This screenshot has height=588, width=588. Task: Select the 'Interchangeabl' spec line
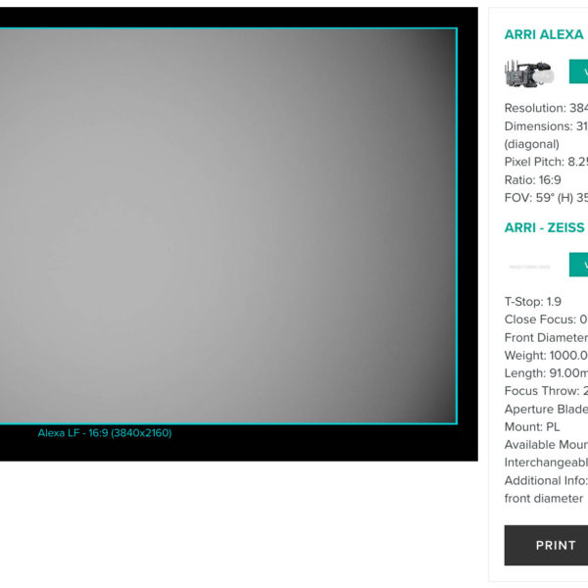click(546, 463)
